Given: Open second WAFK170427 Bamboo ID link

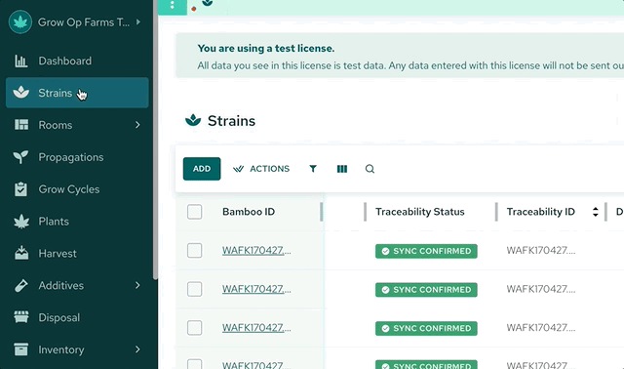Looking at the screenshot, I should [256, 289].
